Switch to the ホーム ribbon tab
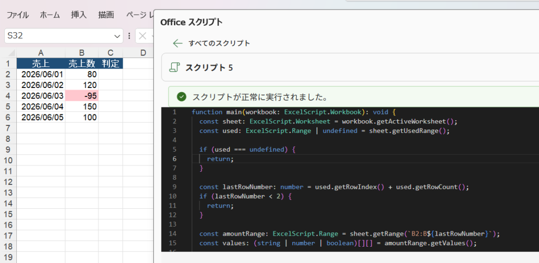Image resolution: width=539 pixels, height=263 pixels. (50, 15)
